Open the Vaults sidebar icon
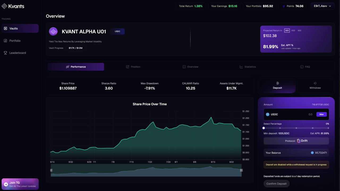This screenshot has width=340, height=191. (x=5, y=28)
